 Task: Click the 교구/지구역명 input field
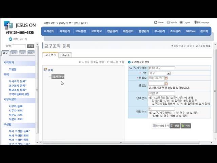pos(161,68)
